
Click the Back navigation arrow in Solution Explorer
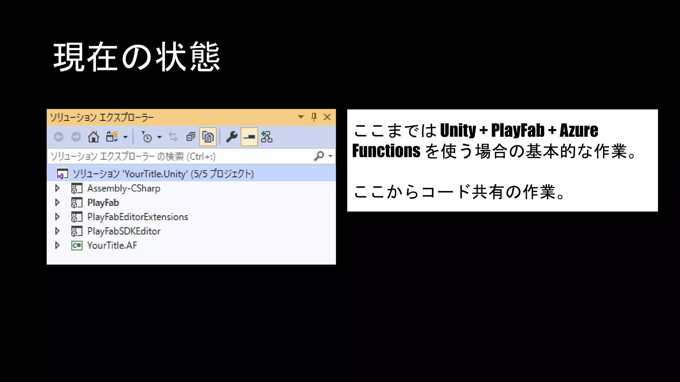(59, 137)
